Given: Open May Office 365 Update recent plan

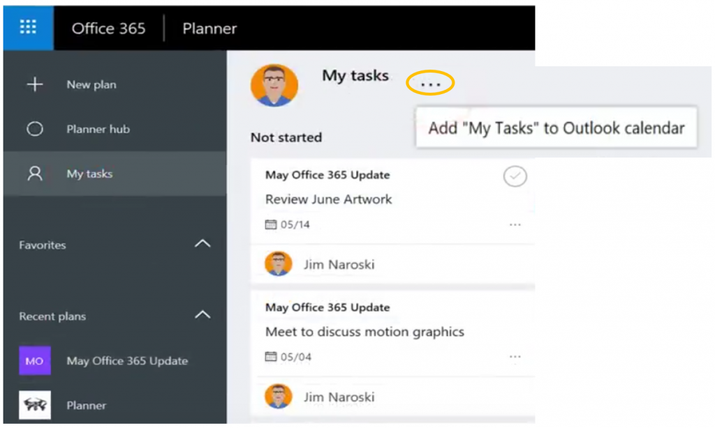Looking at the screenshot, I should tap(127, 360).
